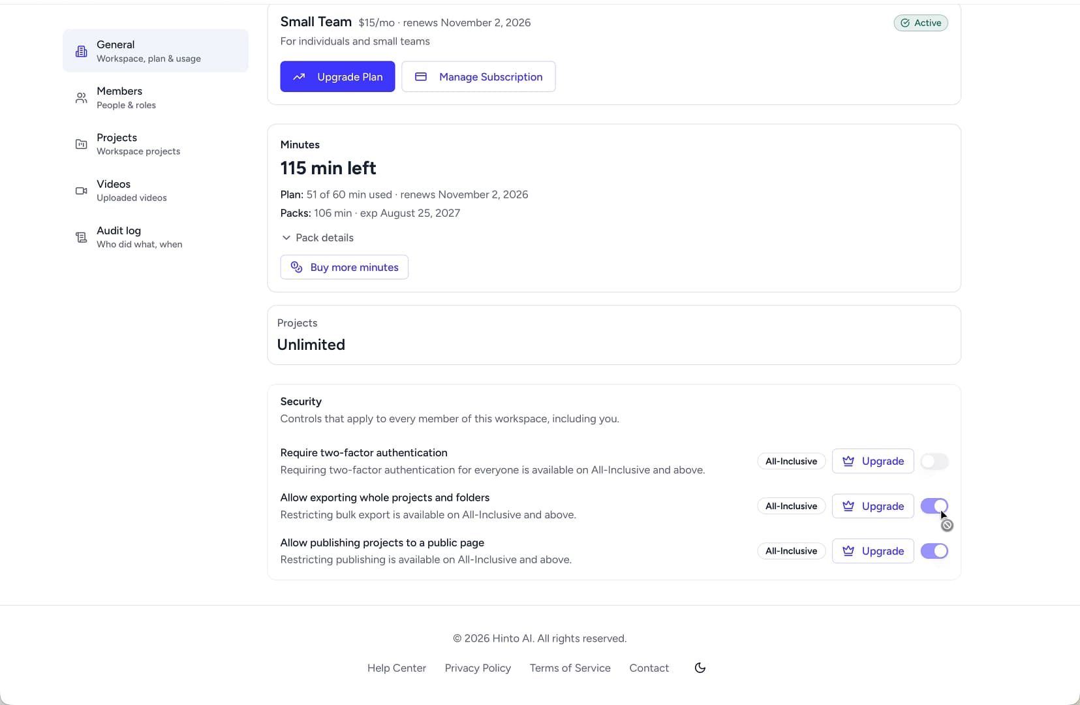Click the Projects folder icon in sidebar

(81, 144)
